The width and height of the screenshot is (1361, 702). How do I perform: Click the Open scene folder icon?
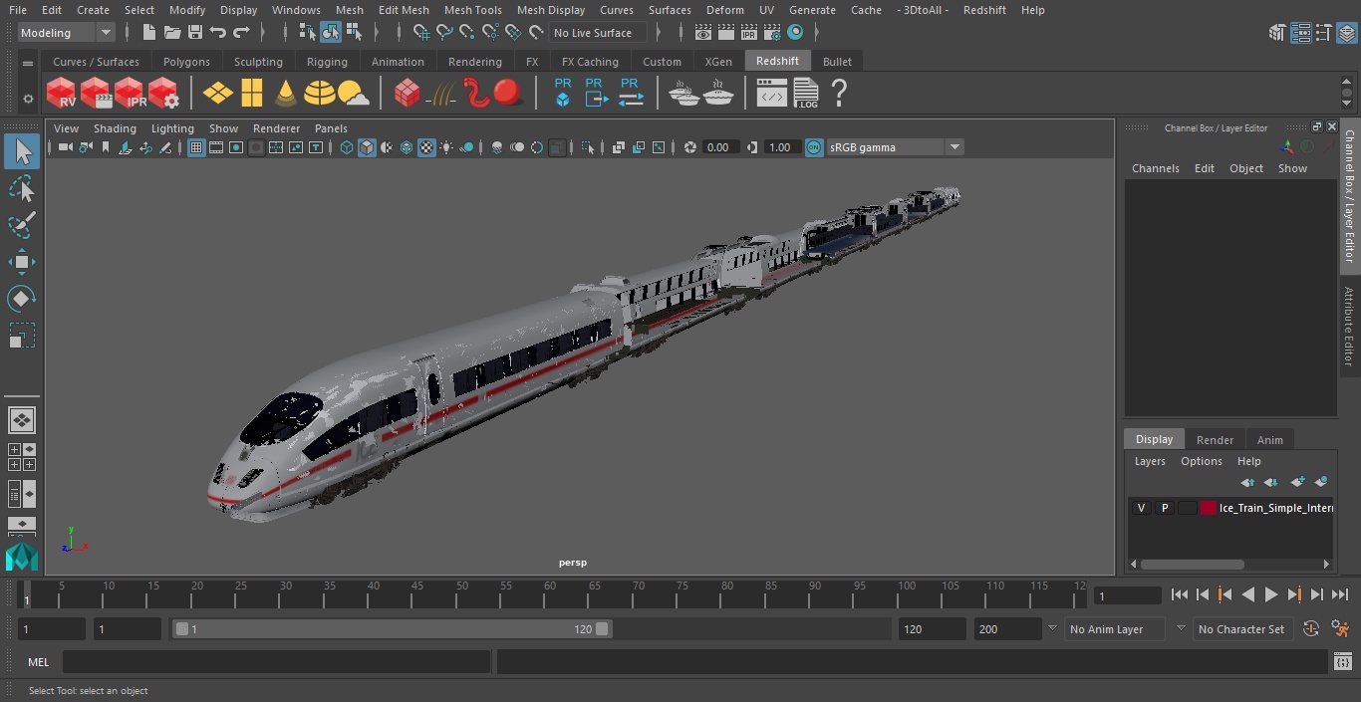pyautogui.click(x=172, y=33)
